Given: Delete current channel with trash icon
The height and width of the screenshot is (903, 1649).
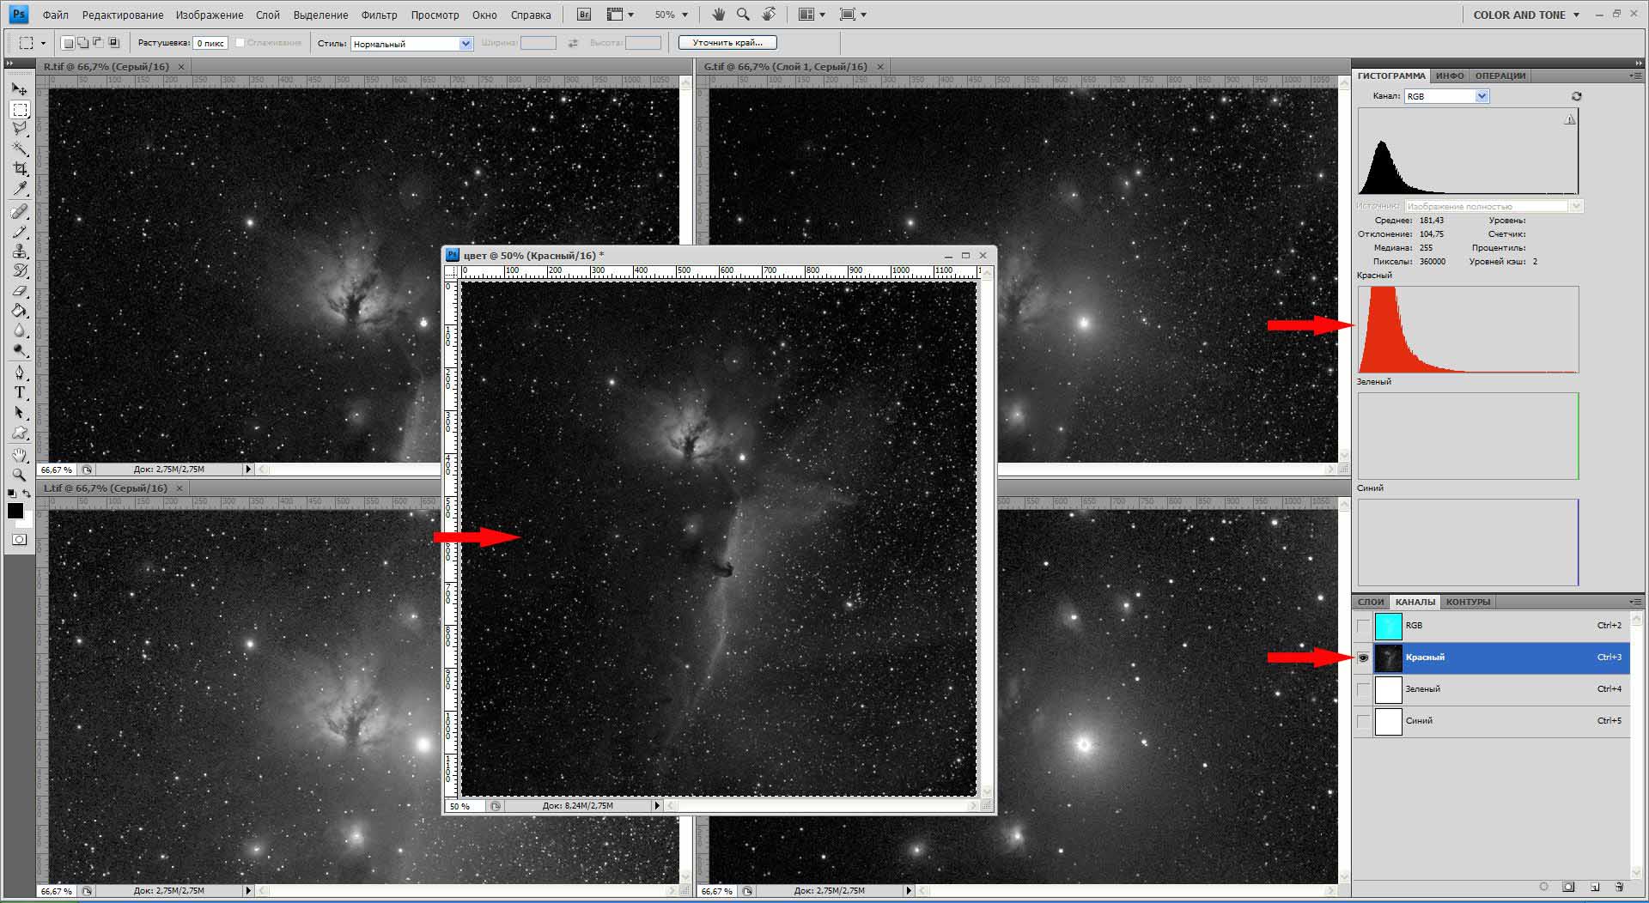Looking at the screenshot, I should pos(1619,887).
